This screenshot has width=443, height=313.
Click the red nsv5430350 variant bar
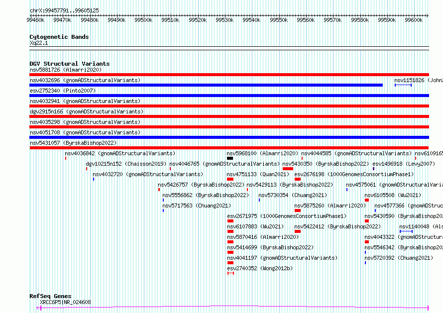(x=288, y=169)
